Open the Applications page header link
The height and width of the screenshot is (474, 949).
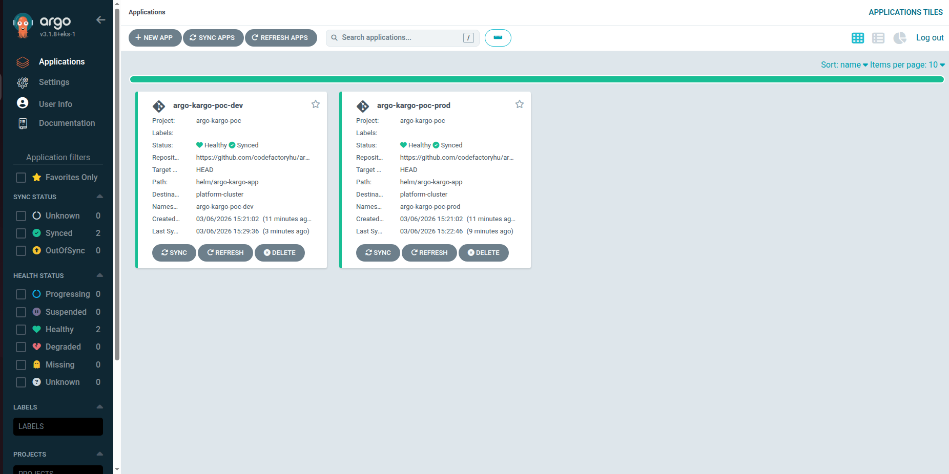(x=147, y=12)
